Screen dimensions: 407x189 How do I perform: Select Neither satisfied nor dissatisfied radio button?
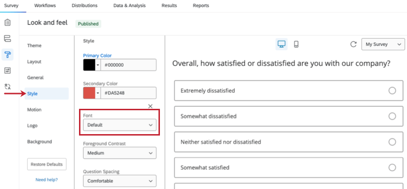[392, 142]
